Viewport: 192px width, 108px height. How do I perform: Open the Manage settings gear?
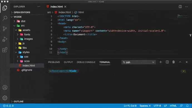tap(5, 98)
